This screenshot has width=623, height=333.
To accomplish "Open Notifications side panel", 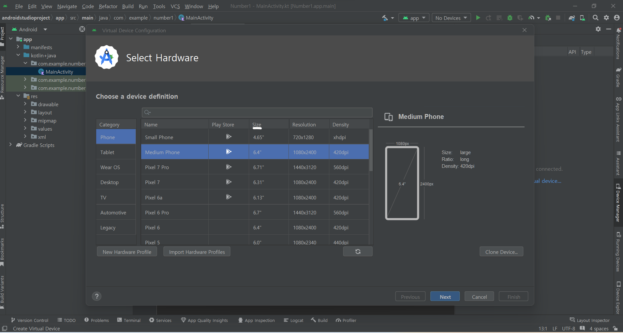I will pos(618,43).
